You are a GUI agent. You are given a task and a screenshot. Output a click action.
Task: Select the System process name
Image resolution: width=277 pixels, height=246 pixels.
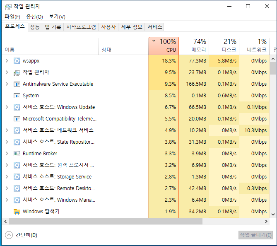point(31,96)
